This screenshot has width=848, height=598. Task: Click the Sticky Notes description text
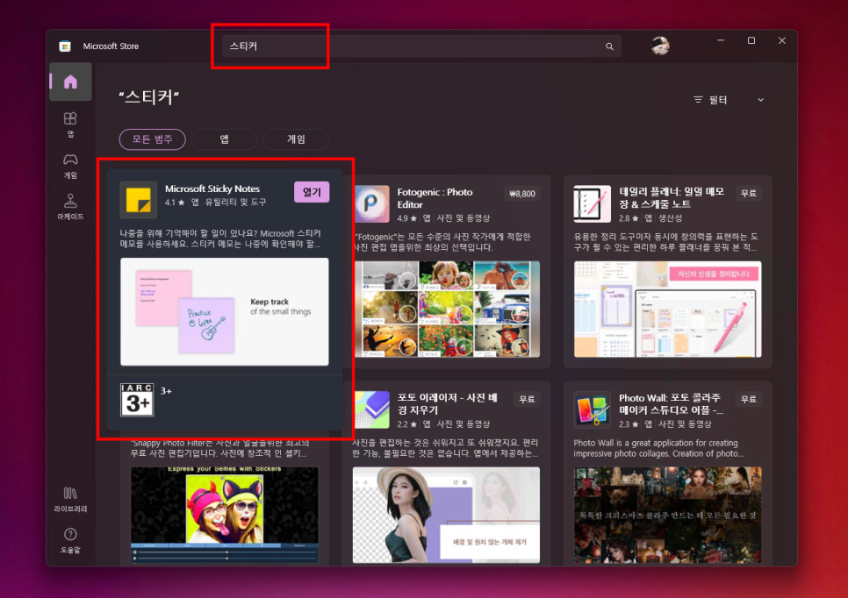220,238
